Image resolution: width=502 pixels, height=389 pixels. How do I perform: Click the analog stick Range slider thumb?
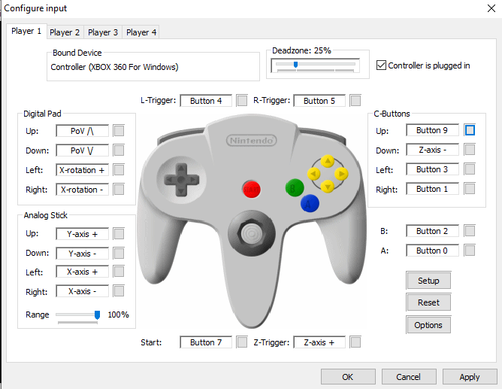[x=97, y=315]
